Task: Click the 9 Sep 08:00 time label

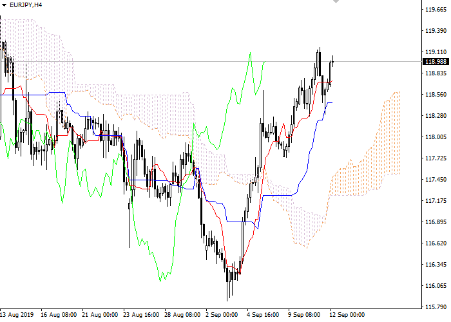Action: (304, 315)
